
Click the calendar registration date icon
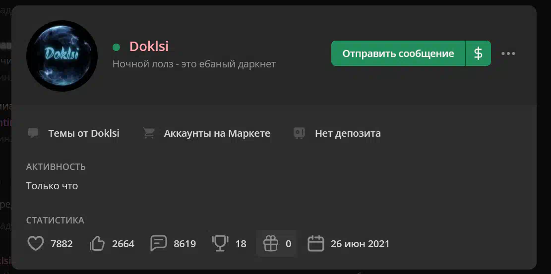(315, 243)
